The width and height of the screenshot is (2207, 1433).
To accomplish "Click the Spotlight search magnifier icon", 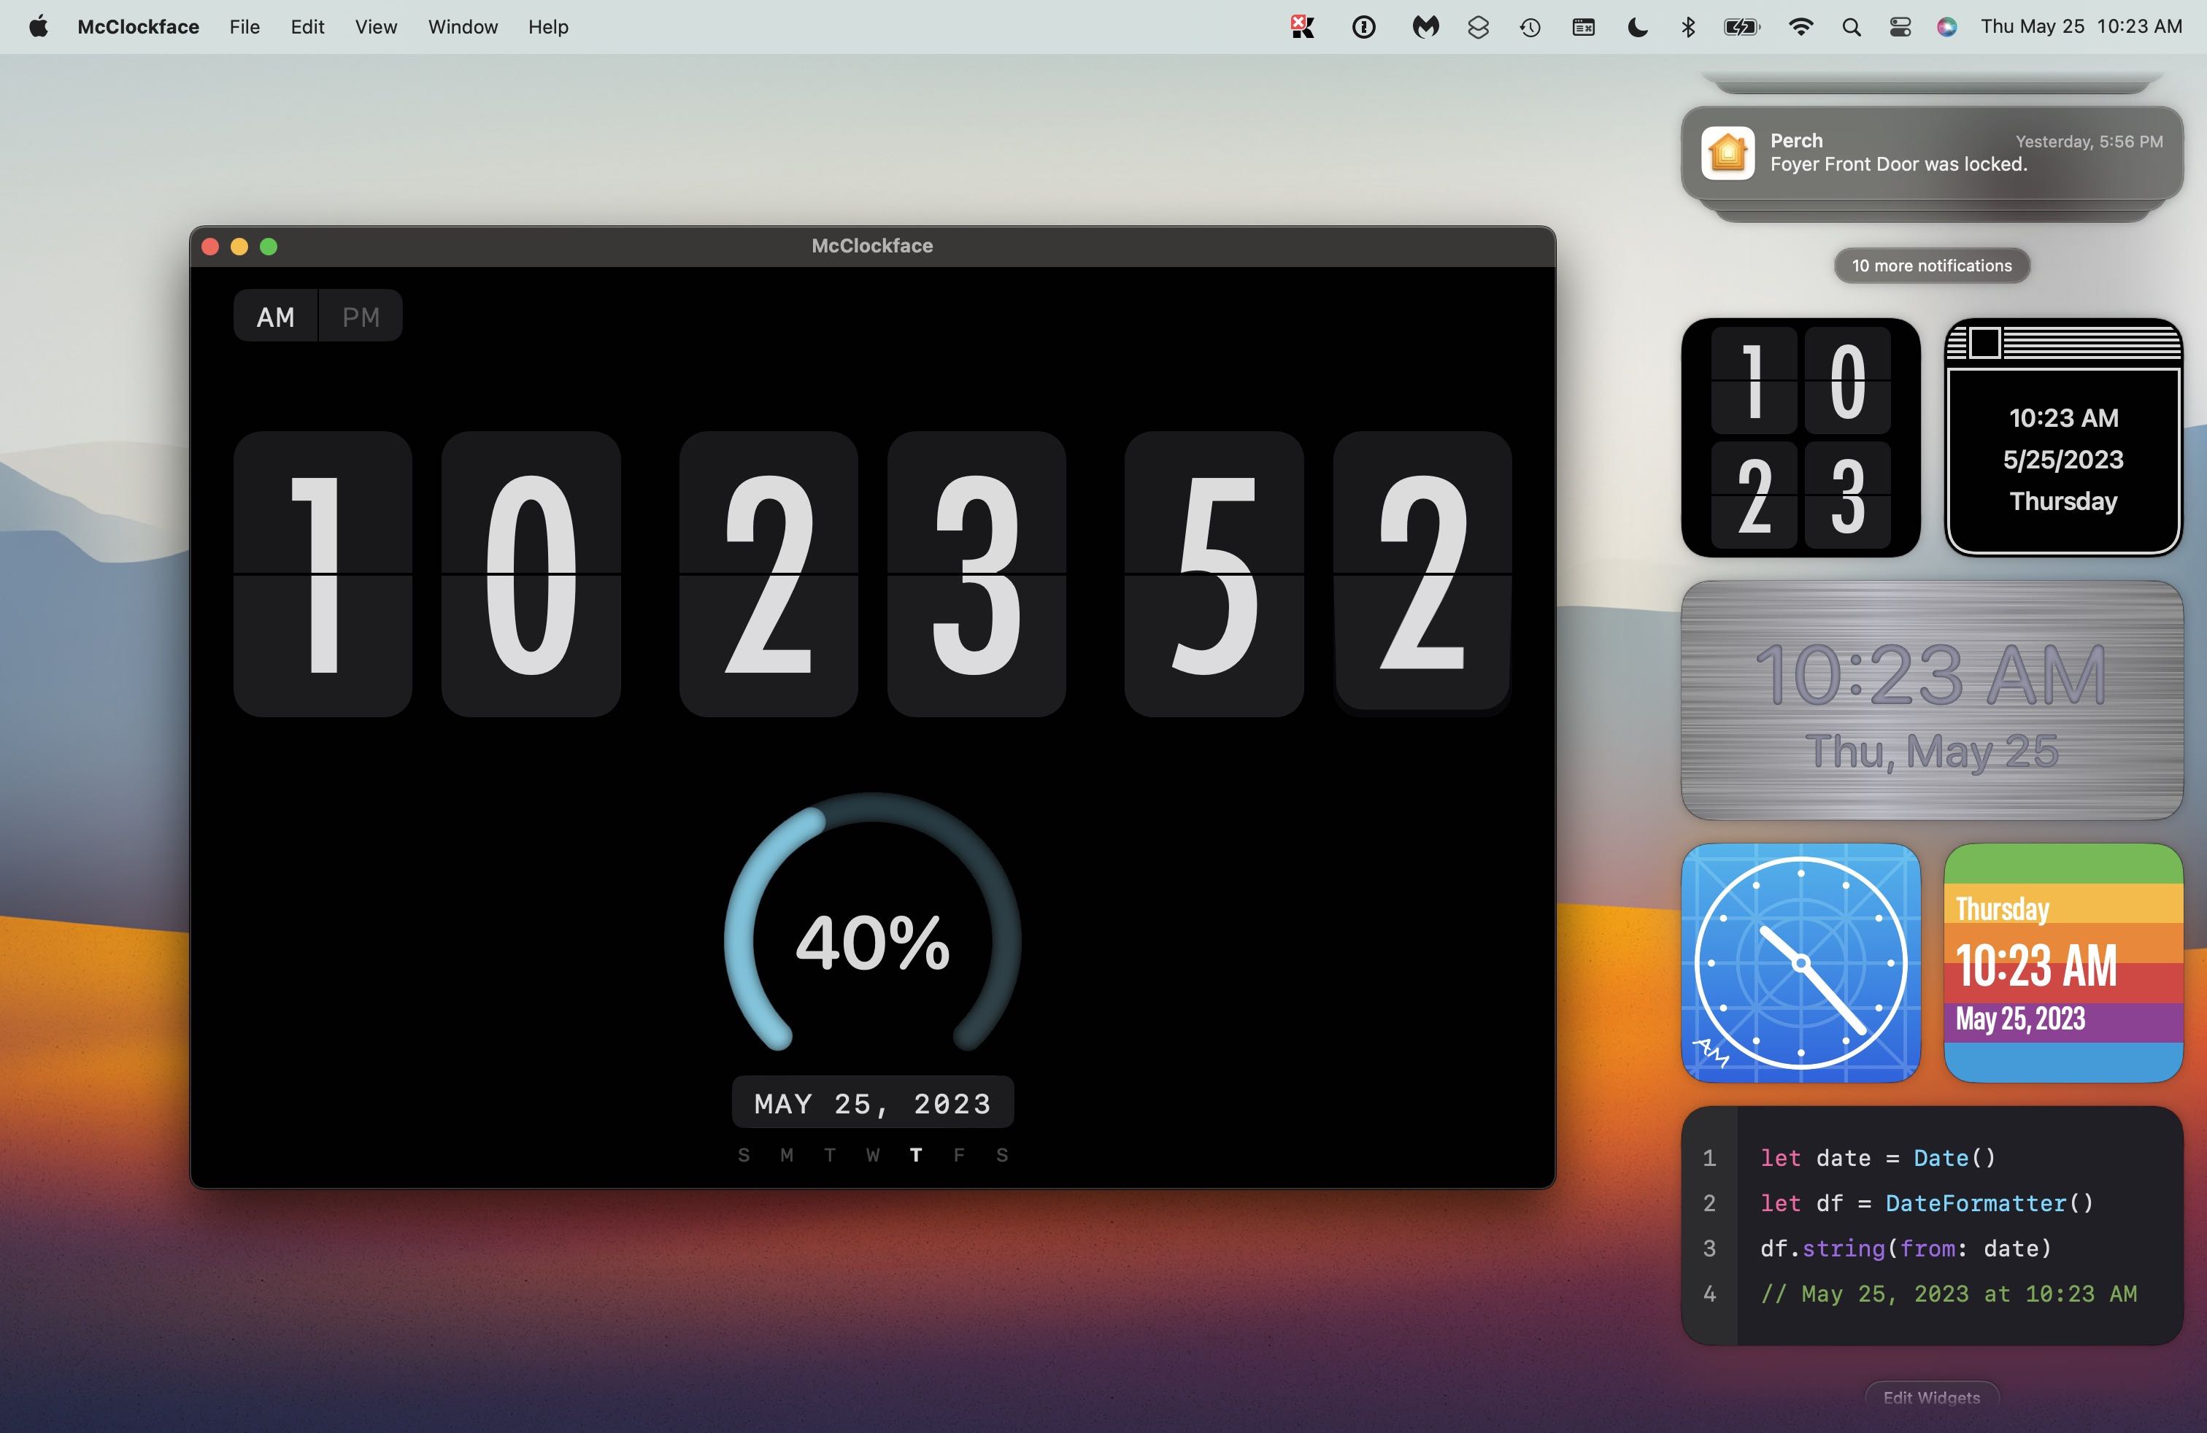I will [x=1851, y=27].
